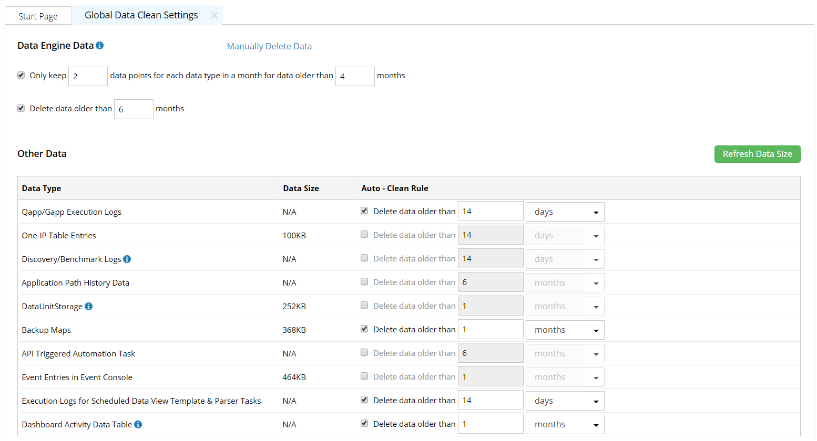Click info icon next to DataUnitStorage
The height and width of the screenshot is (441, 817).
(x=89, y=307)
